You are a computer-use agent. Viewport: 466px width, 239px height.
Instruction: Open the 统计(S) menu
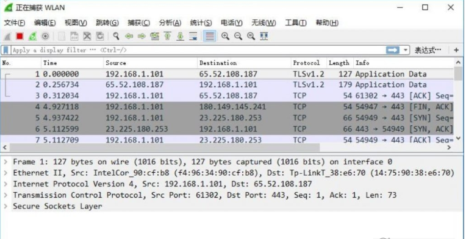coord(201,23)
